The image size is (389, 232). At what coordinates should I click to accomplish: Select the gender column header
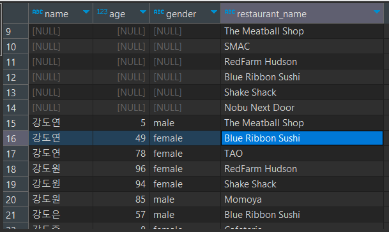coord(185,13)
